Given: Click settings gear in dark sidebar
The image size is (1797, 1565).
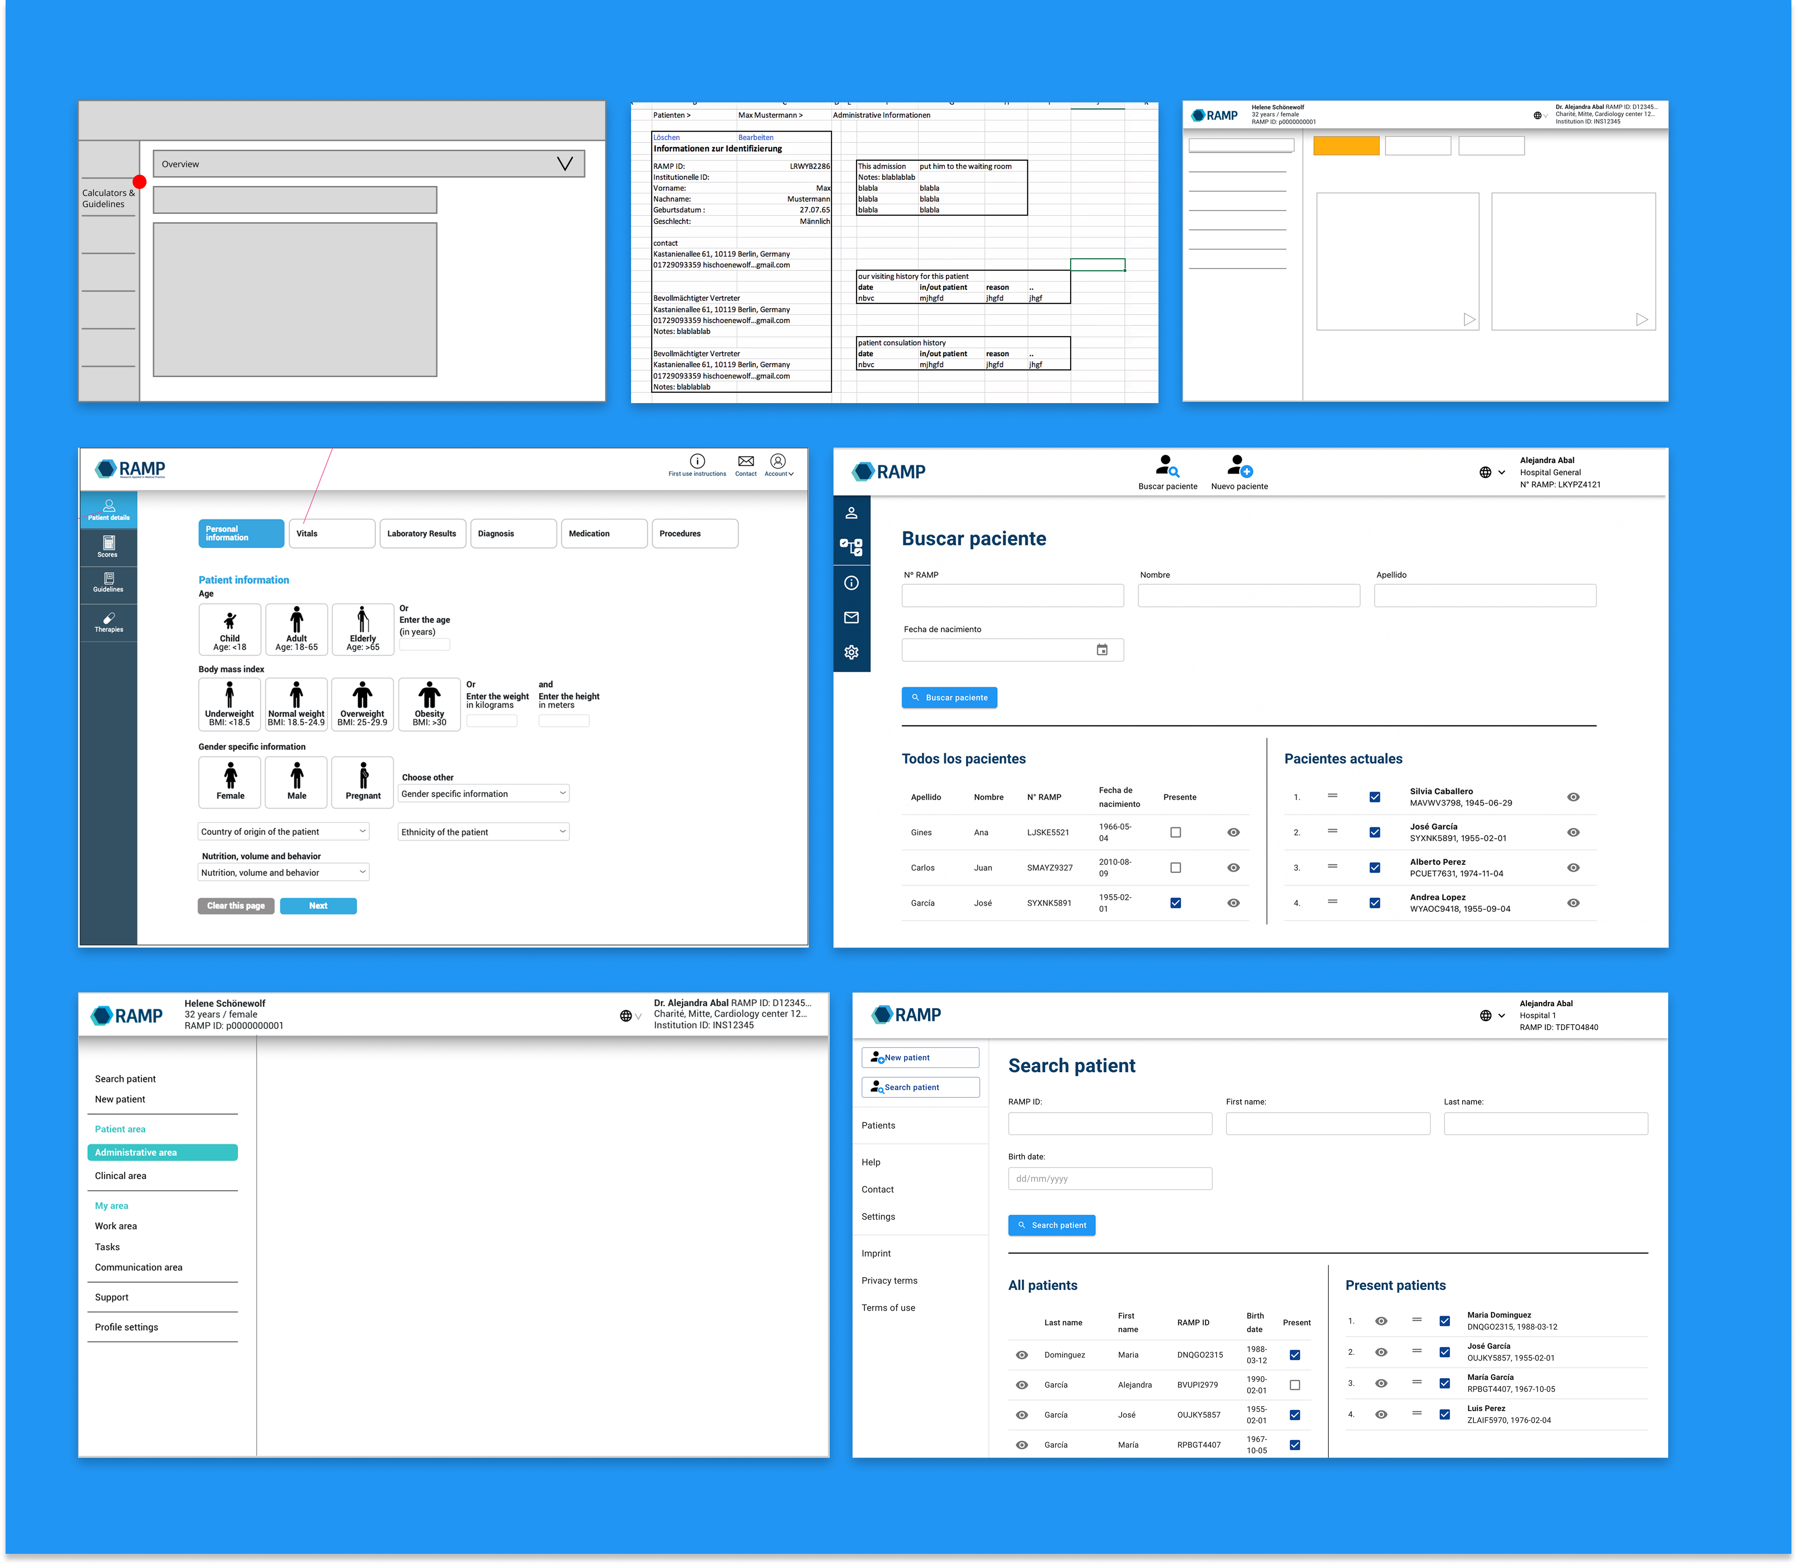Looking at the screenshot, I should [x=851, y=652].
